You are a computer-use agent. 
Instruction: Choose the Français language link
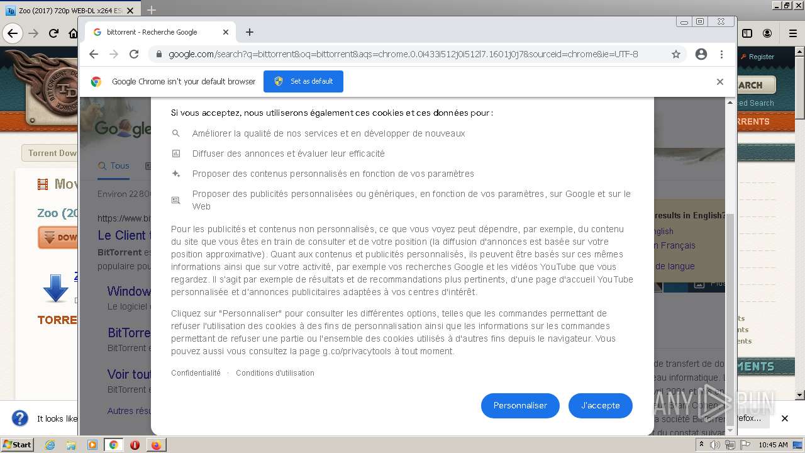pos(674,245)
